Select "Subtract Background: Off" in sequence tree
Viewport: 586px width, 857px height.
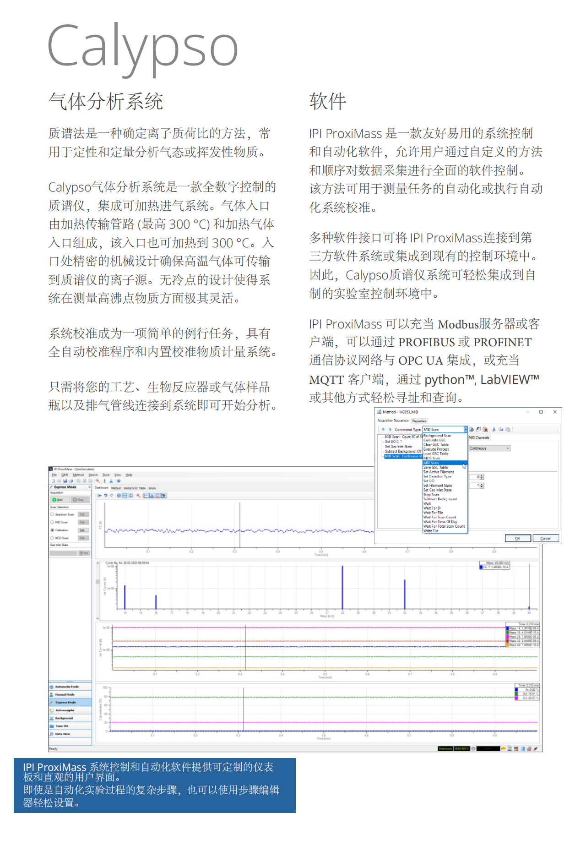coord(403,451)
